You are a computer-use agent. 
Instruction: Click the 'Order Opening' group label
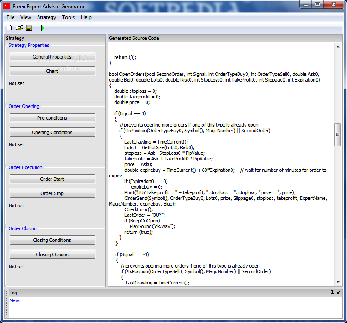[x=24, y=106]
